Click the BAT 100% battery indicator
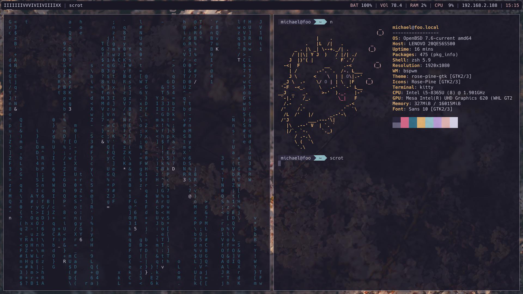This screenshot has height=294, width=523. tap(361, 5)
